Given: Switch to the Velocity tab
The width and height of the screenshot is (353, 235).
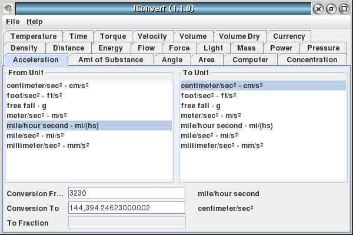Looking at the screenshot, I should pos(152,36).
